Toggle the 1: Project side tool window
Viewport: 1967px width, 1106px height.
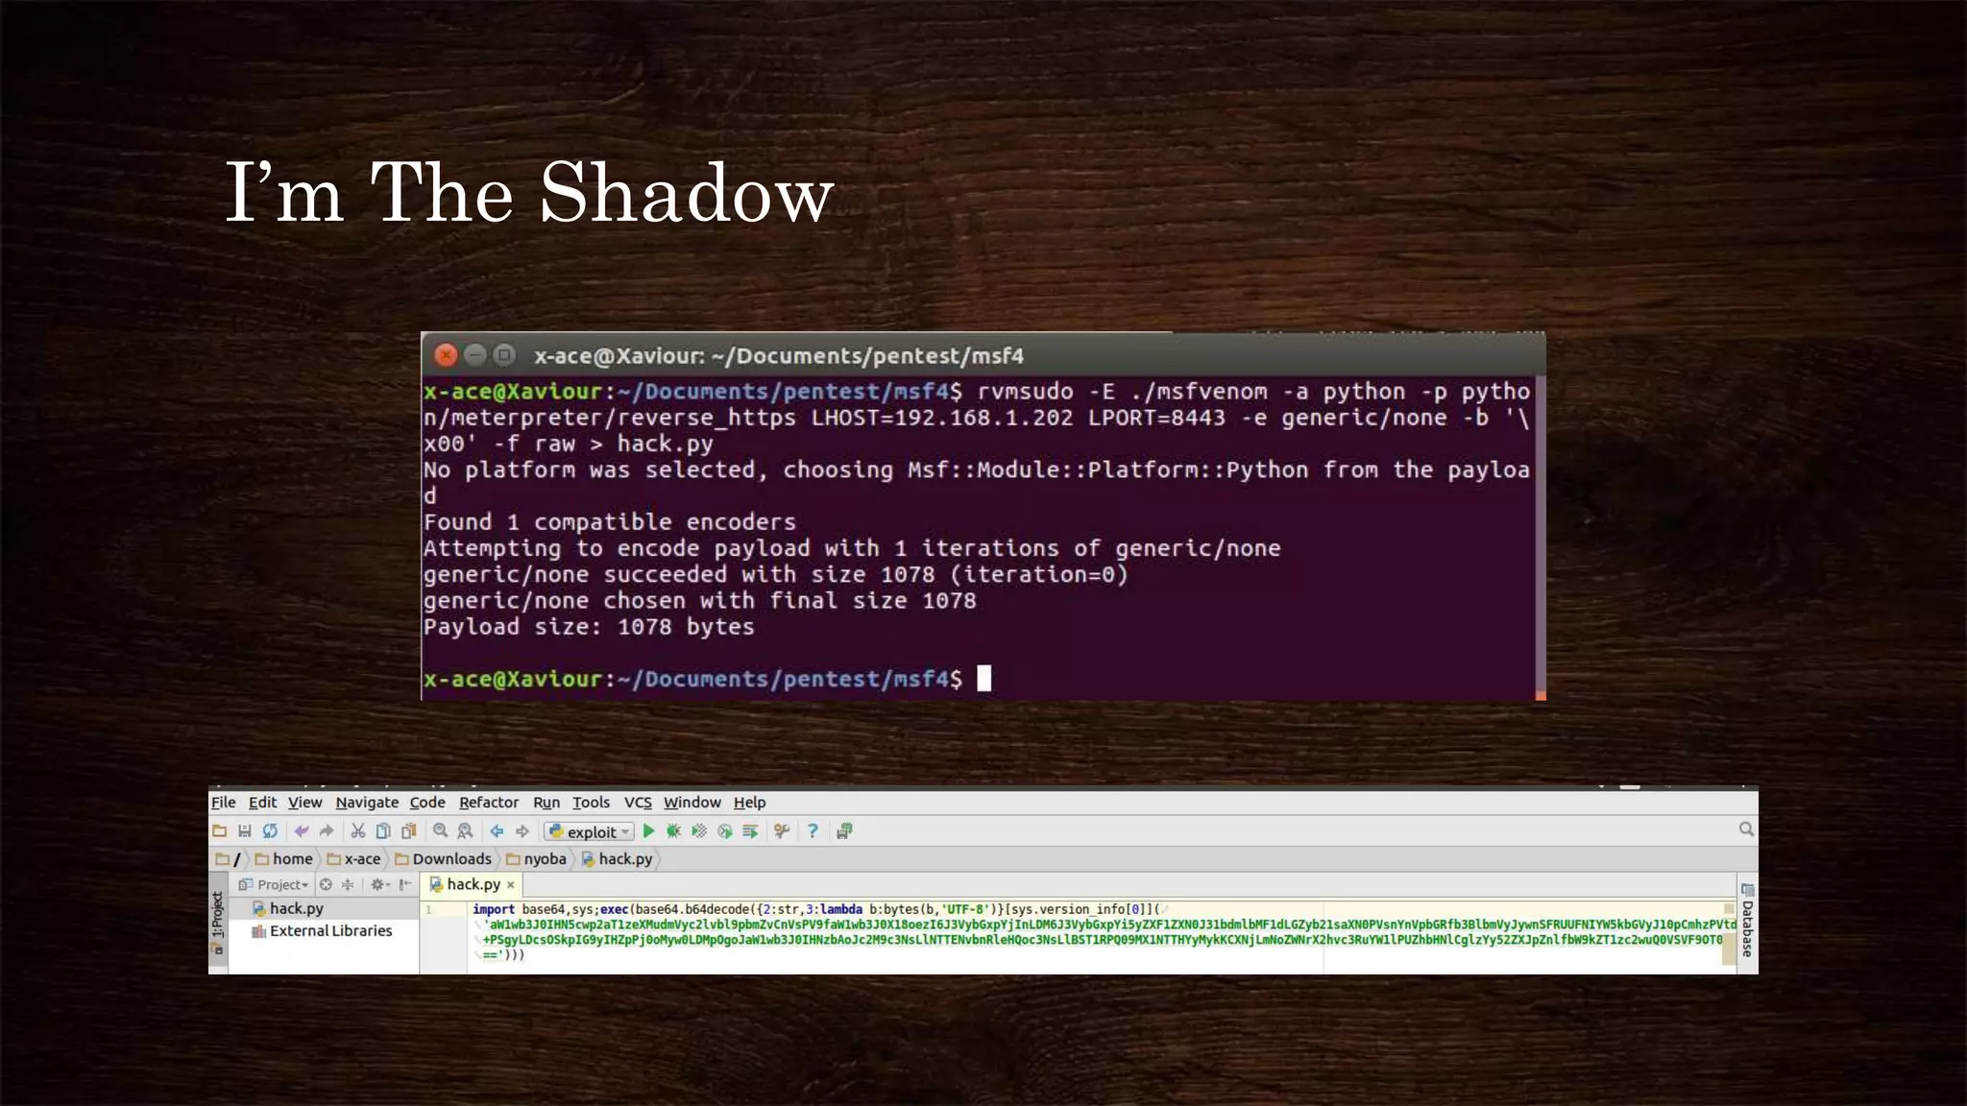click(218, 922)
